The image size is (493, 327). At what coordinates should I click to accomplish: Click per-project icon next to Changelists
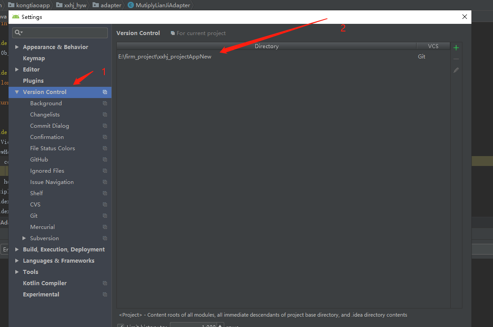pos(104,114)
